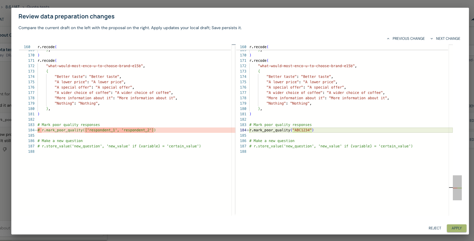Viewport: 474px width, 241px height.
Task: Click line number 188 in the right pane
Action: [243, 152]
